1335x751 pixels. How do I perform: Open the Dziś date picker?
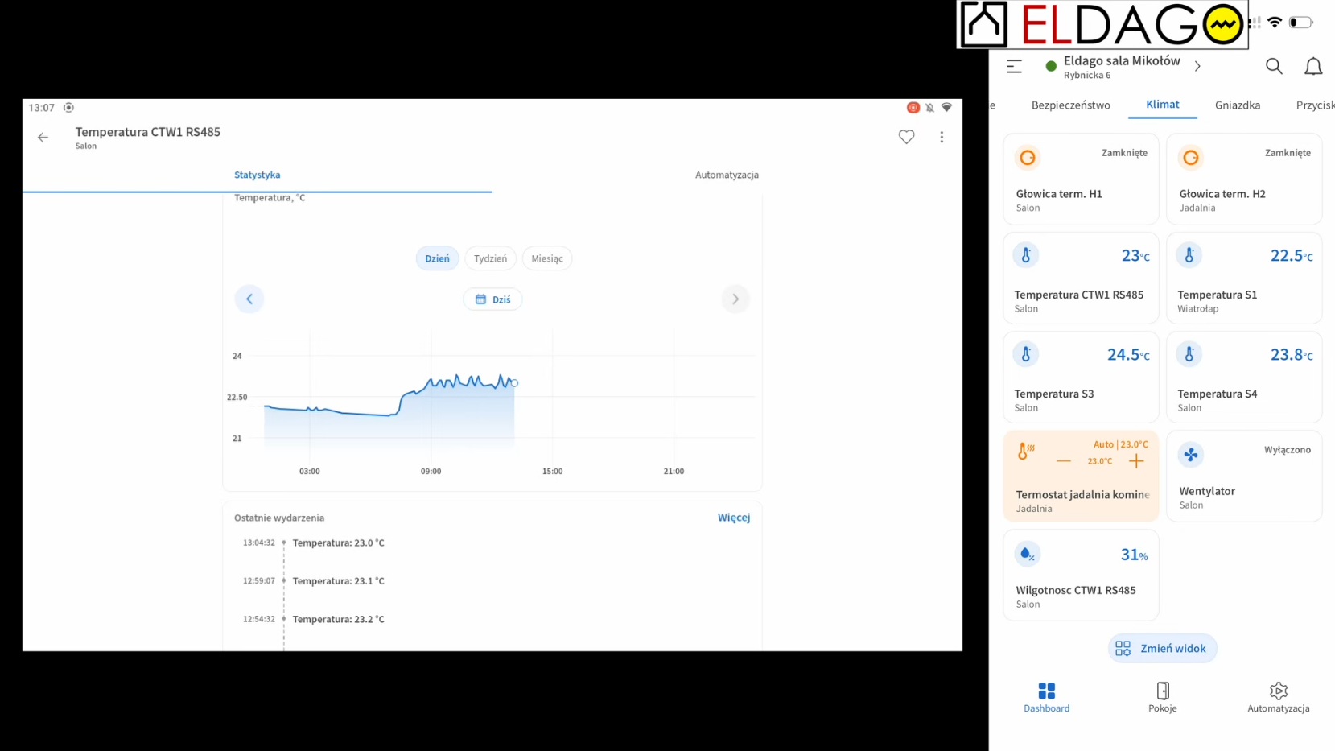tap(492, 299)
